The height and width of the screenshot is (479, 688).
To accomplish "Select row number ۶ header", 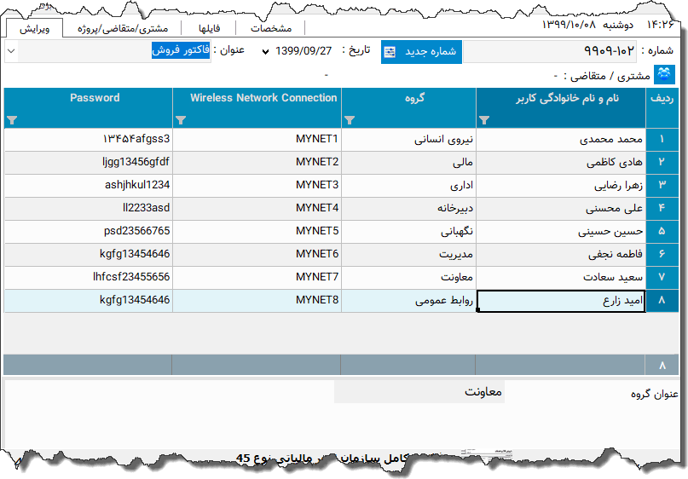I will (x=662, y=255).
